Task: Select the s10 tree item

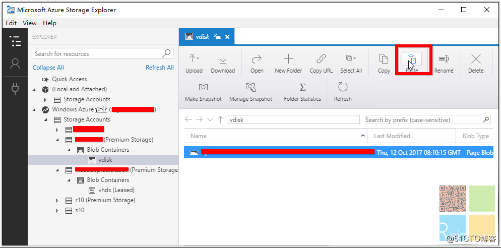Action: [x=80, y=210]
